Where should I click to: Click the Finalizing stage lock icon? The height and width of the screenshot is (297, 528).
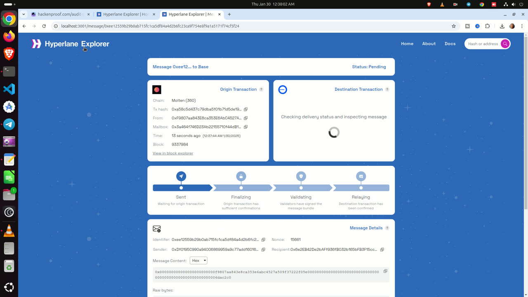click(241, 176)
